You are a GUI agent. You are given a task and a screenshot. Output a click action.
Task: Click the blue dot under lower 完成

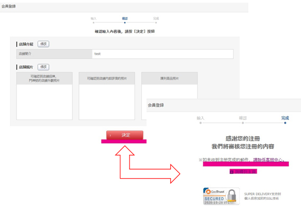click(285, 123)
